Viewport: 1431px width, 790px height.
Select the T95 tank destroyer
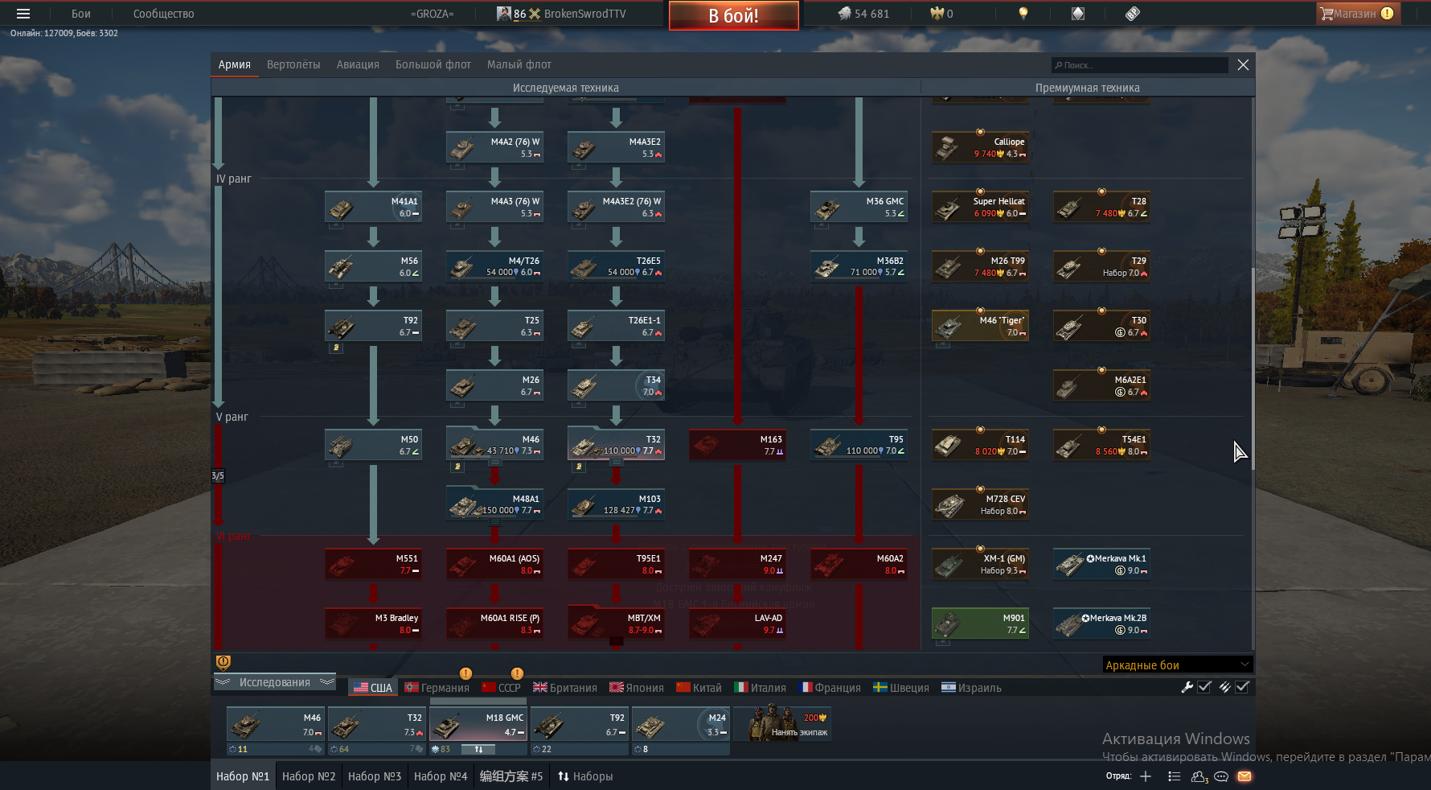[x=859, y=445]
